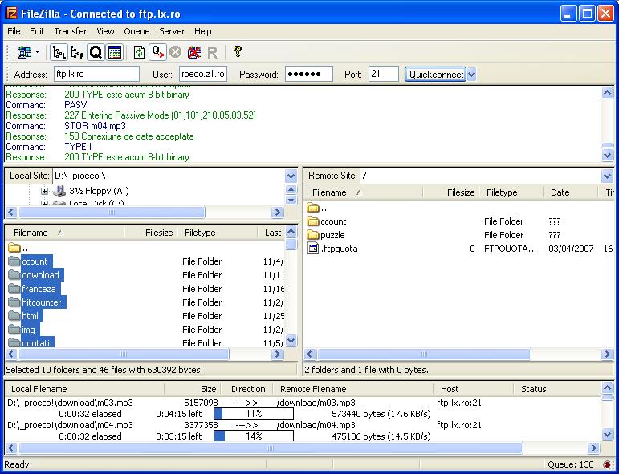Expand the Site Manager dropdown arrow
Image resolution: width=619 pixels, height=474 pixels.
38,52
